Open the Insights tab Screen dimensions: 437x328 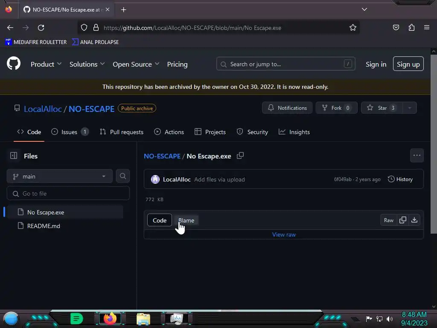pos(294,132)
